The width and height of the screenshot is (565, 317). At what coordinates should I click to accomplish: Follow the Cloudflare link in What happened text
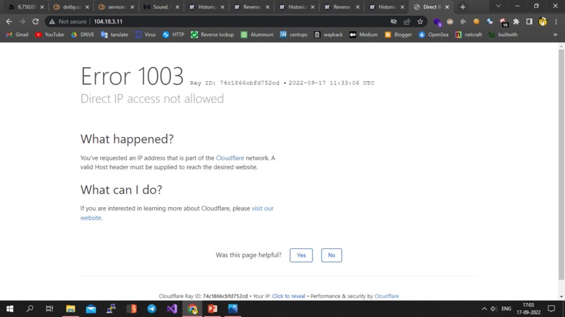[x=230, y=158]
